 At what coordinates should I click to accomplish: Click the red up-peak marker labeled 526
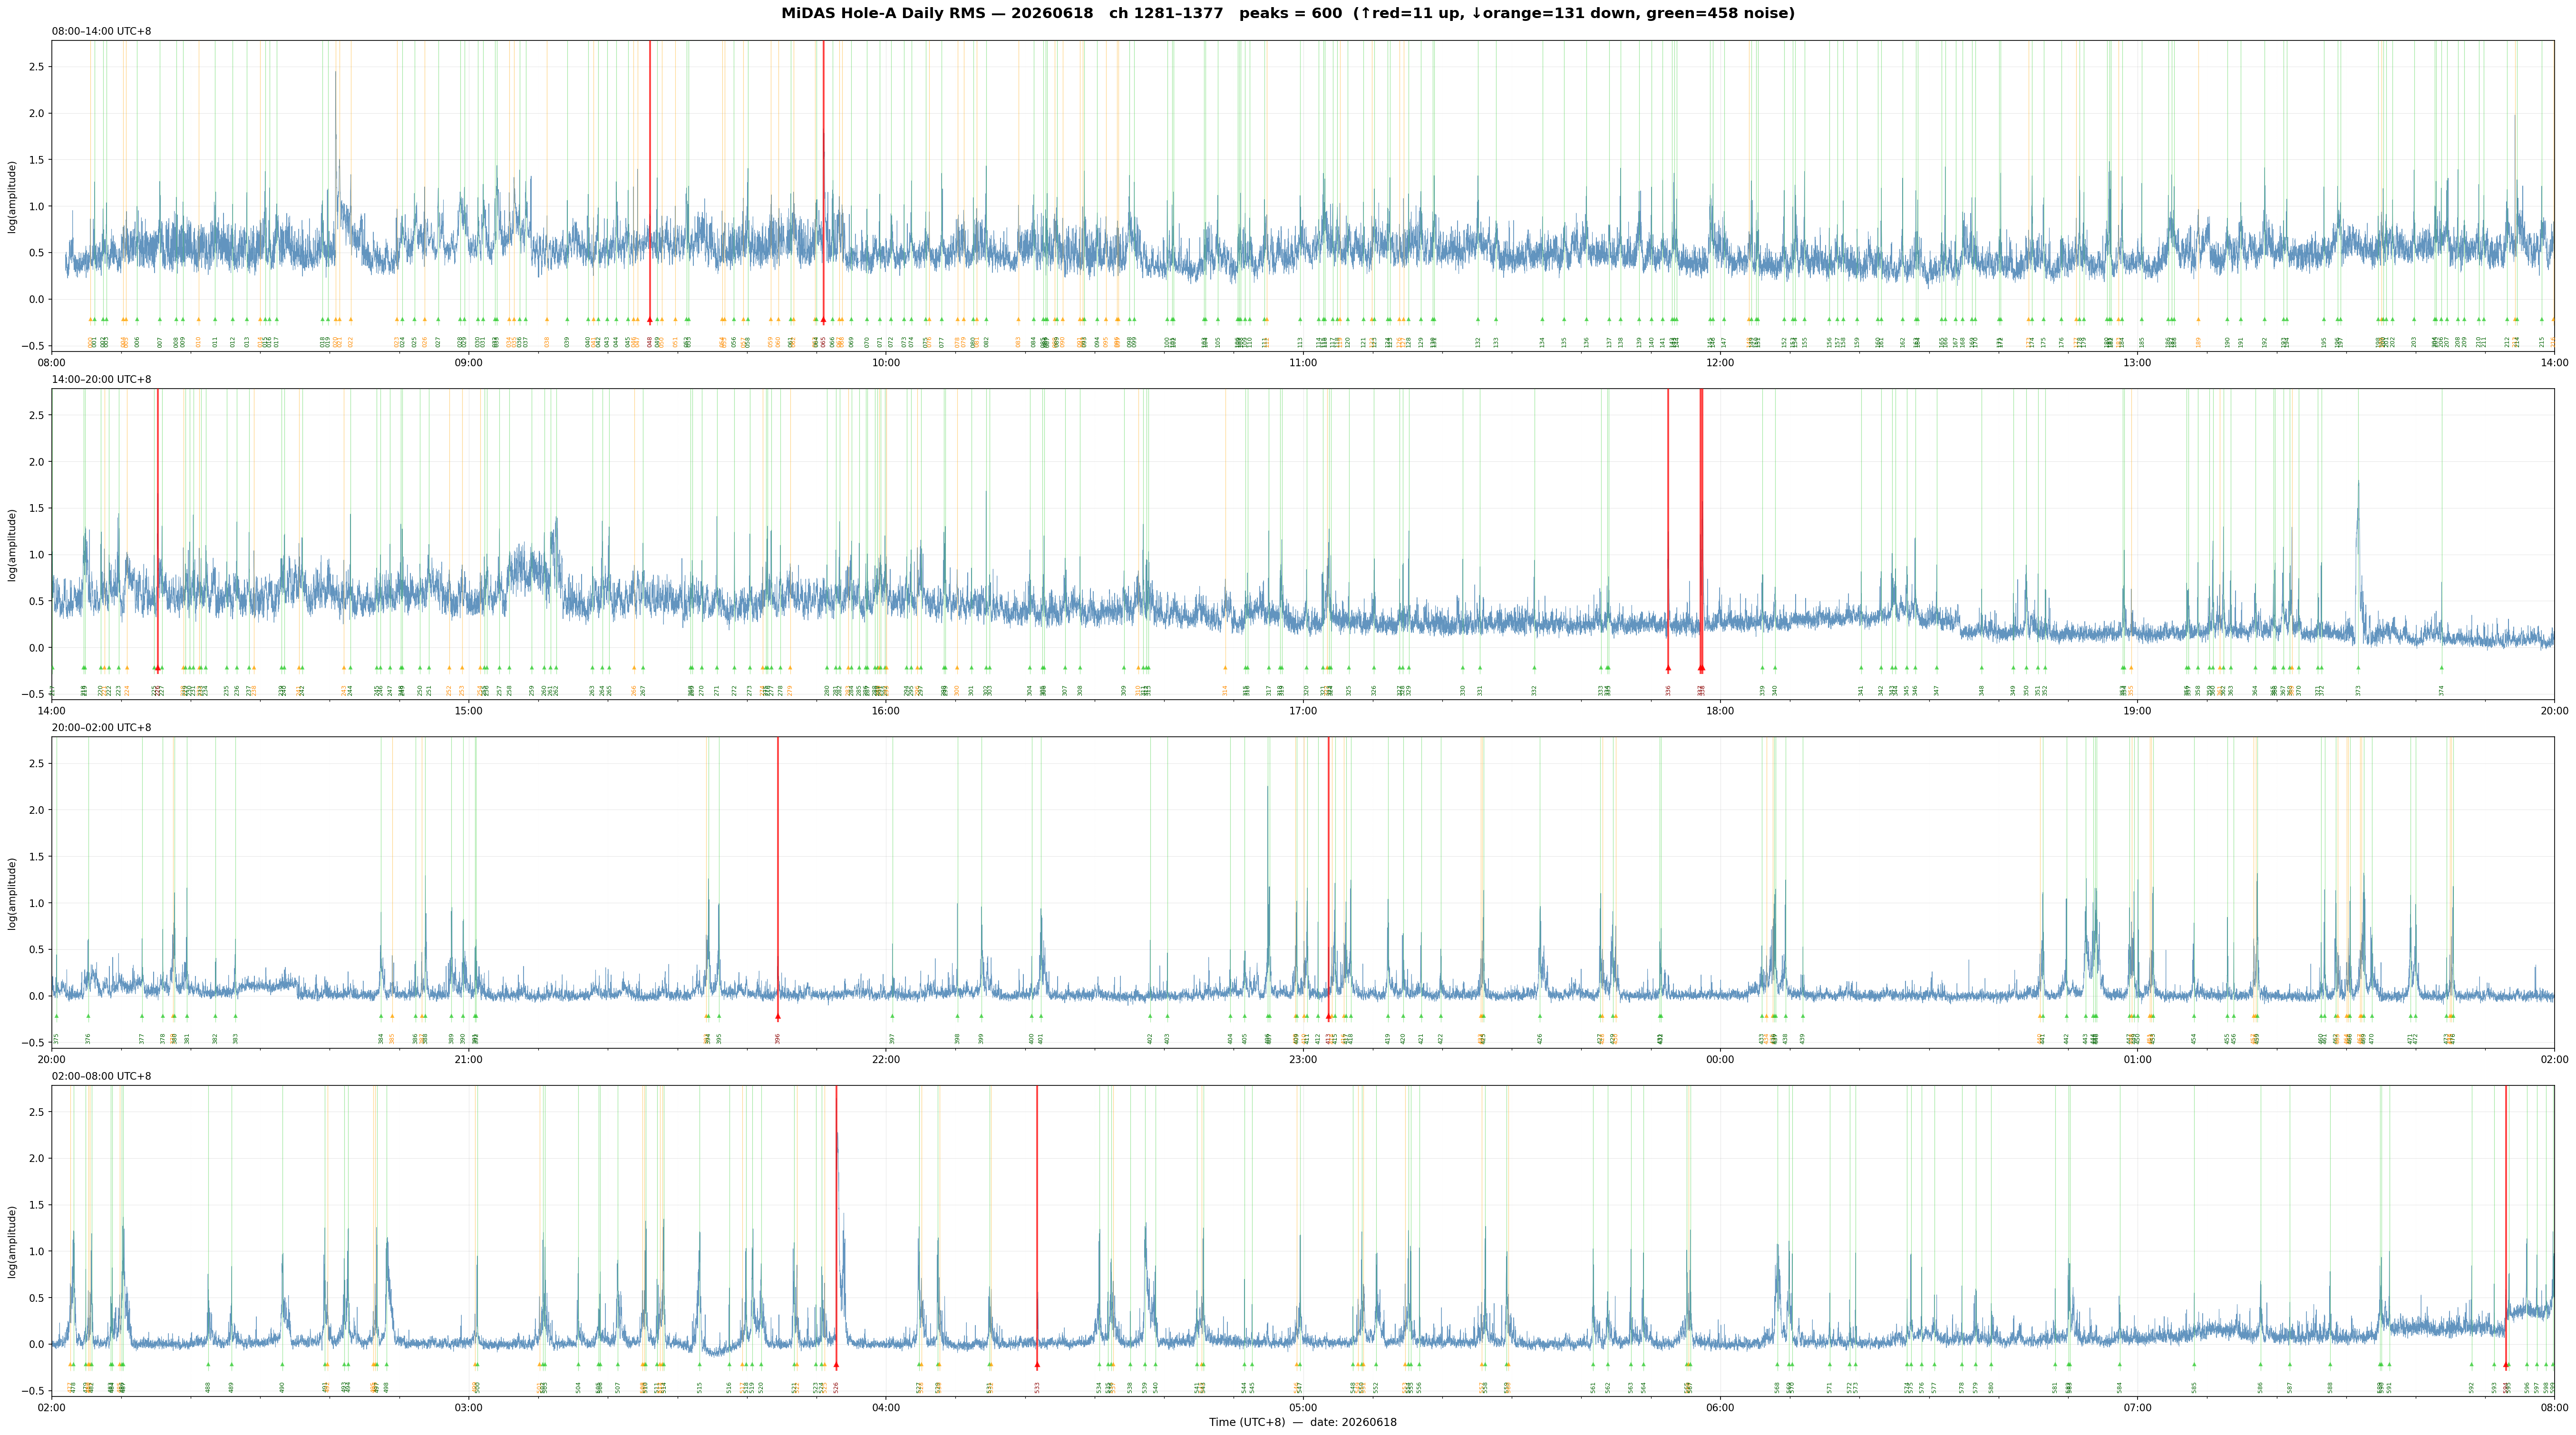coord(836,1365)
